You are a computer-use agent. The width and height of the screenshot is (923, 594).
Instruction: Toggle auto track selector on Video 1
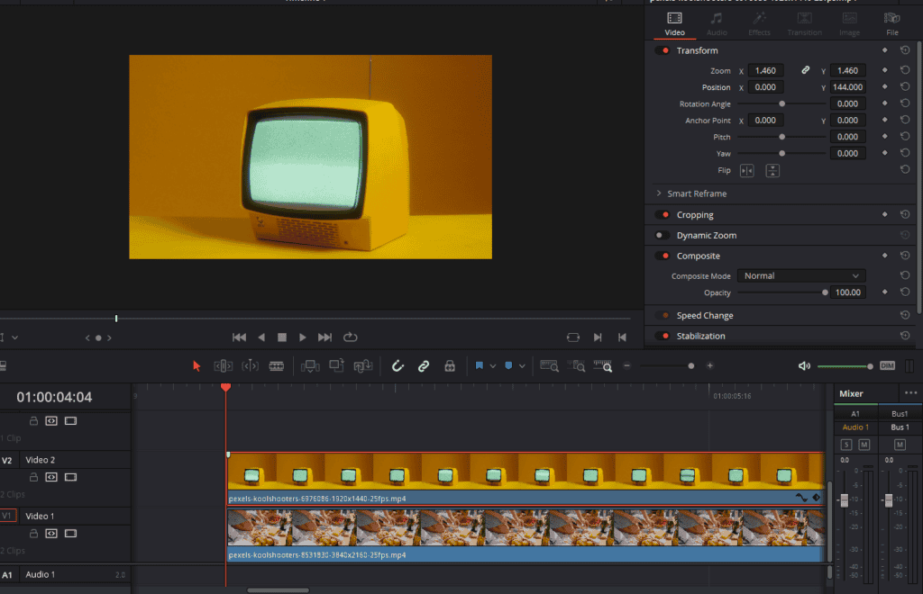click(51, 534)
